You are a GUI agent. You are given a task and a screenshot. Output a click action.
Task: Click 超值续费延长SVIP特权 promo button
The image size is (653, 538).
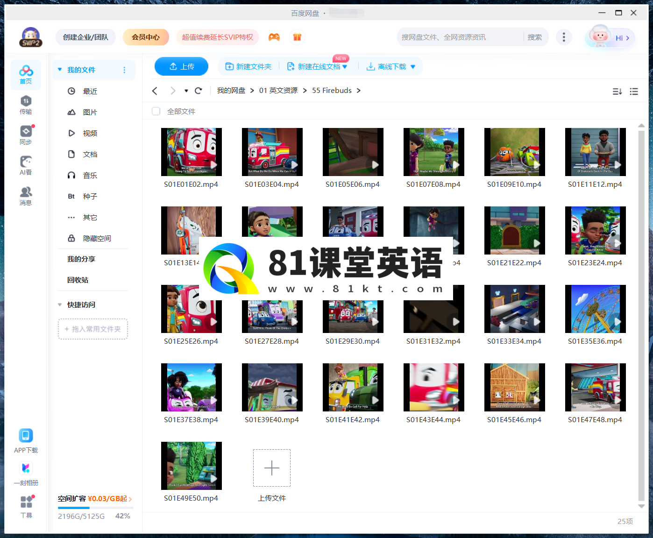217,37
